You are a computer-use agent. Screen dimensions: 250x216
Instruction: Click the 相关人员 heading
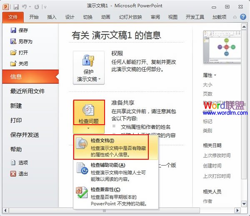212,191
